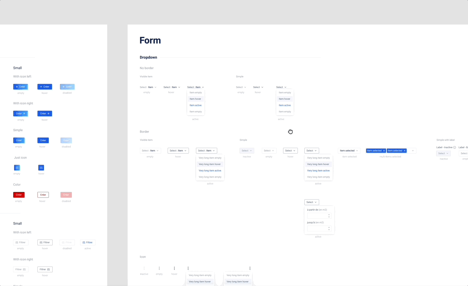Click the solid red Créer button
Screen dimensions: 468x286
click(x=19, y=195)
